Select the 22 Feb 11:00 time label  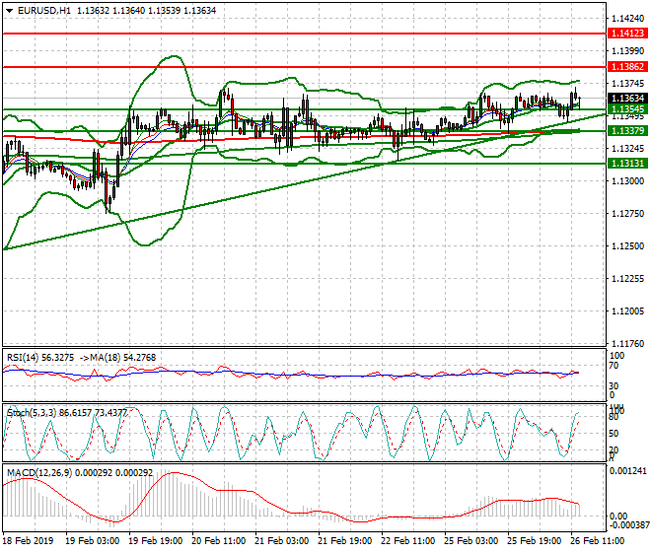(x=407, y=541)
